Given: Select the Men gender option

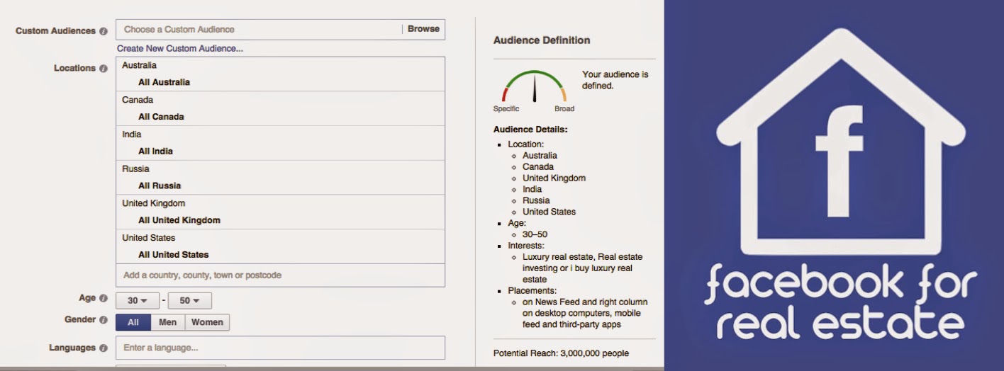Looking at the screenshot, I should coord(168,322).
